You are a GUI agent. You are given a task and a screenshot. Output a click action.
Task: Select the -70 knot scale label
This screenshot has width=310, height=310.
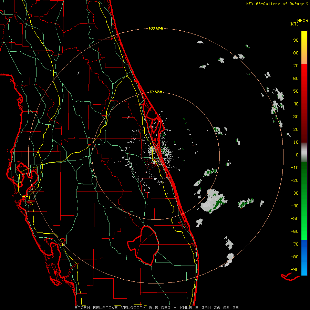(x=294, y=244)
